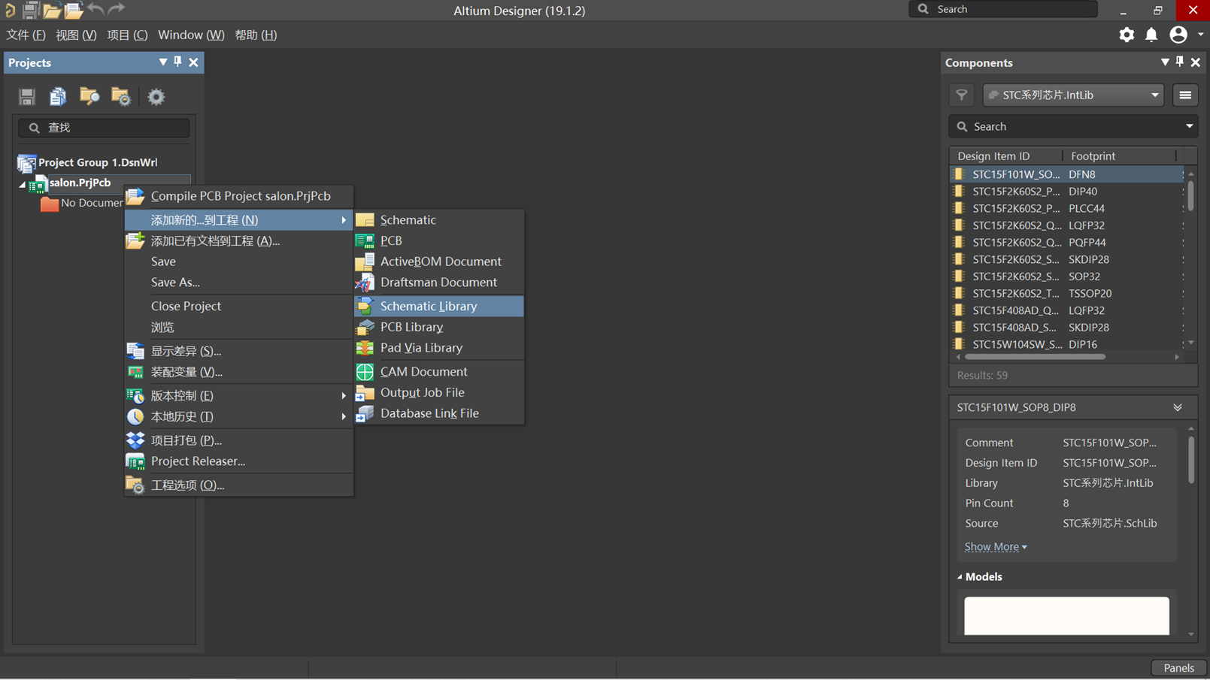
Task: Click Project Releaser... menu item
Action: coord(238,461)
